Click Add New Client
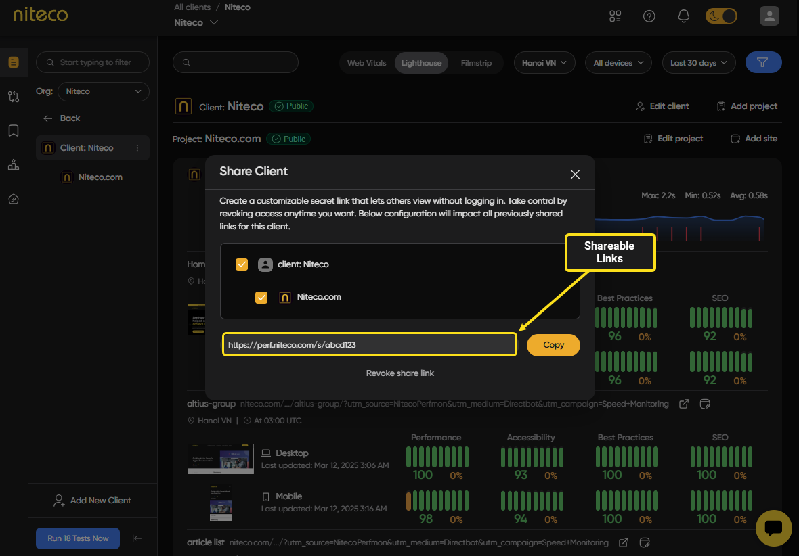This screenshot has height=556, width=799. 92,501
